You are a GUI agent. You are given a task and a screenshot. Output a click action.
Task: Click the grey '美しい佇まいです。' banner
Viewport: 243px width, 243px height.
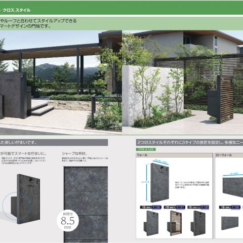pos(54,143)
